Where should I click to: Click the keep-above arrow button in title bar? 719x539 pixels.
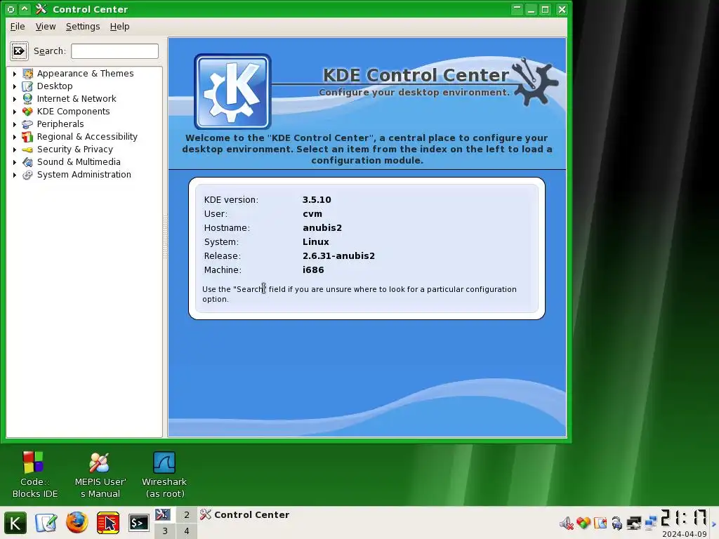[25, 9]
